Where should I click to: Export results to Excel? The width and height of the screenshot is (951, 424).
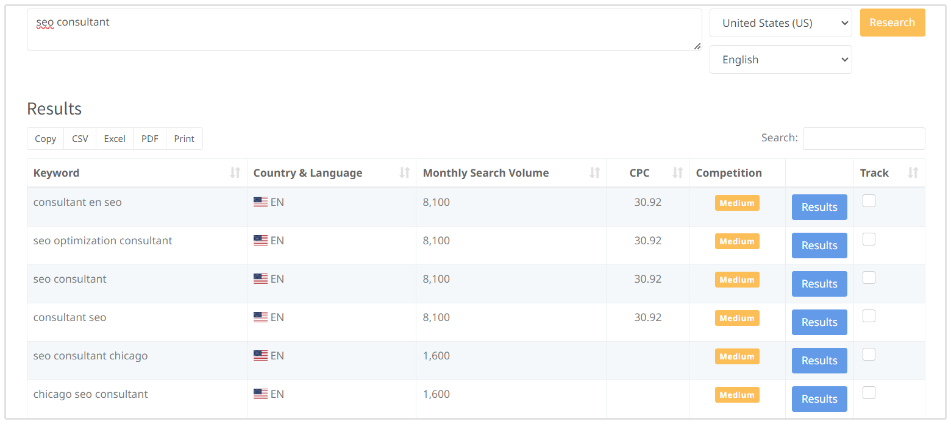115,139
